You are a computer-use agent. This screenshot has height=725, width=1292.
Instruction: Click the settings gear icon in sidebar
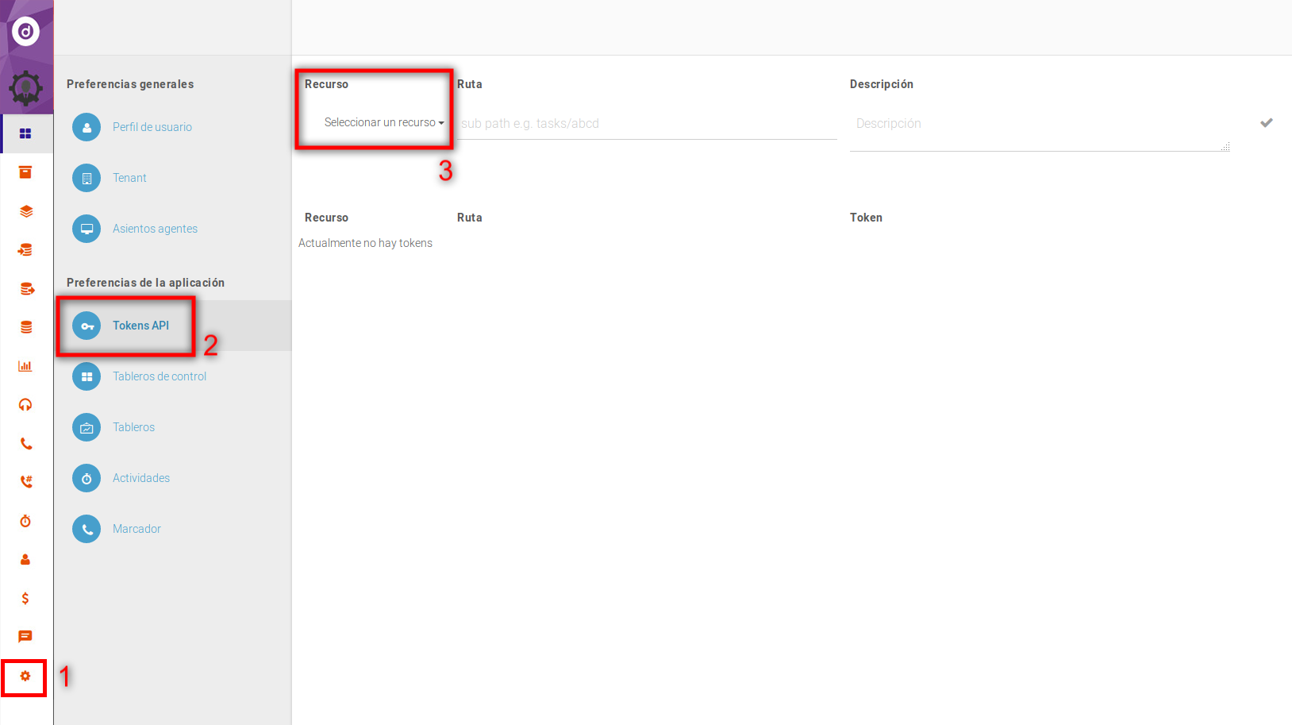pos(25,677)
